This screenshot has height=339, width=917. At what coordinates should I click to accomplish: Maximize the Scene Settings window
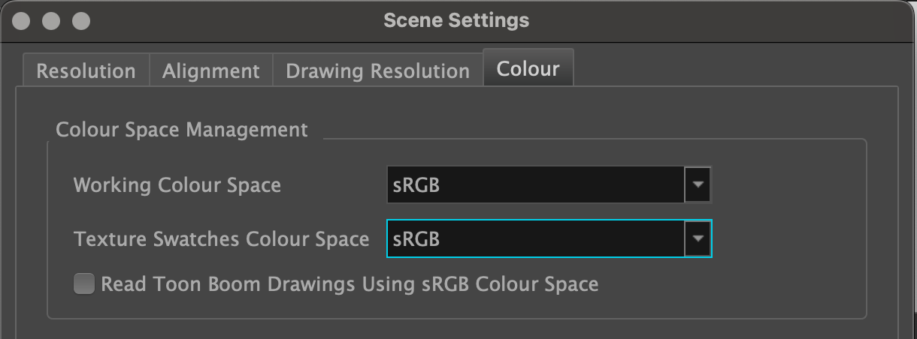80,21
